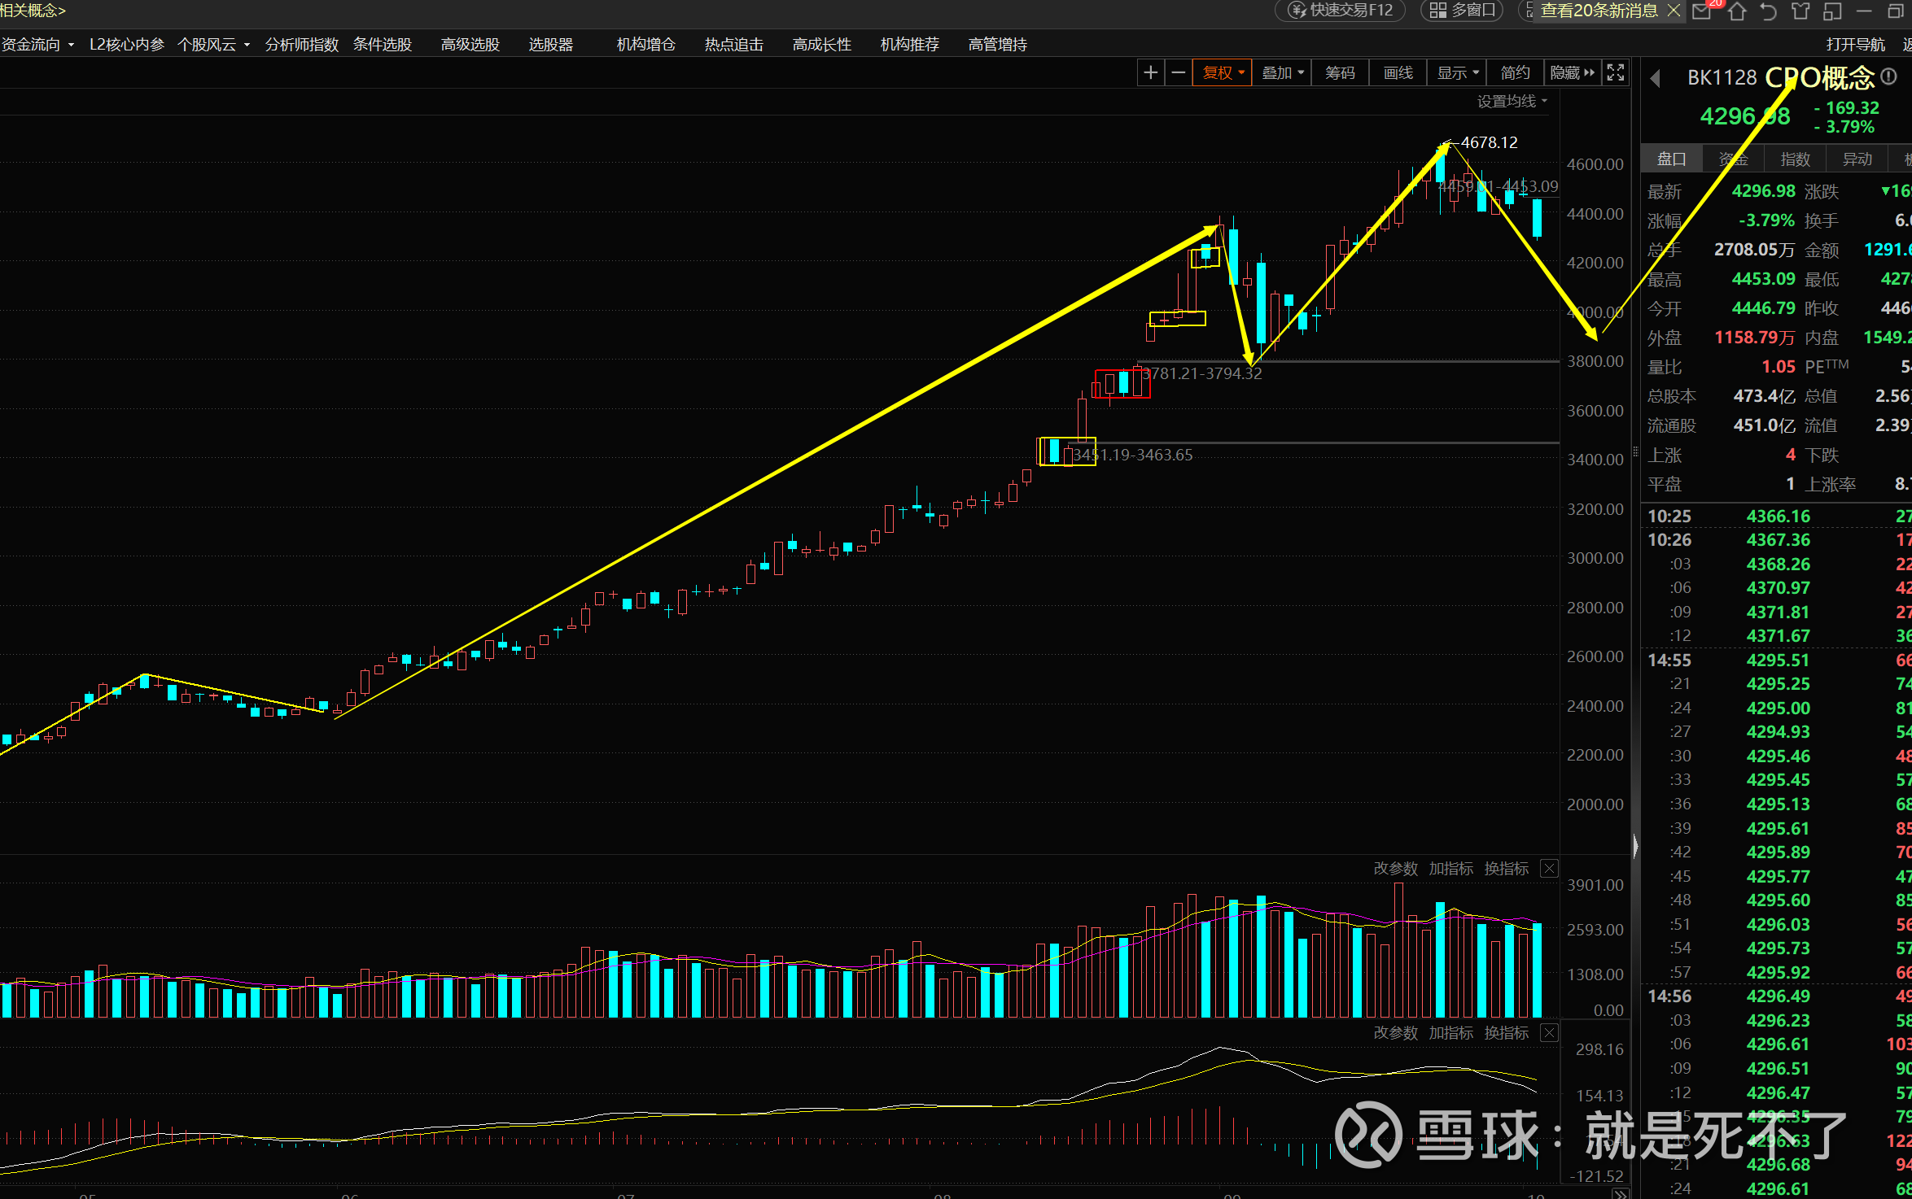Switch to the 指数 tab
Image resolution: width=1912 pixels, height=1199 pixels.
click(1795, 159)
